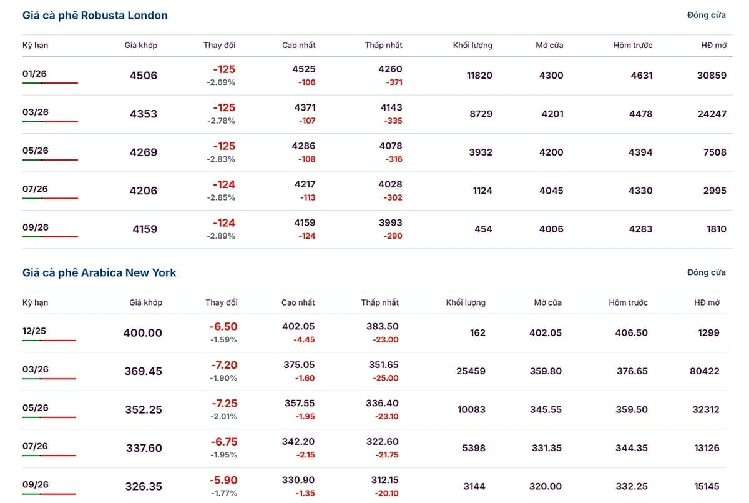Viewport: 749px width, 503px height.
Task: Sort Robusta table by 'Giá khớp' header
Action: click(x=140, y=46)
